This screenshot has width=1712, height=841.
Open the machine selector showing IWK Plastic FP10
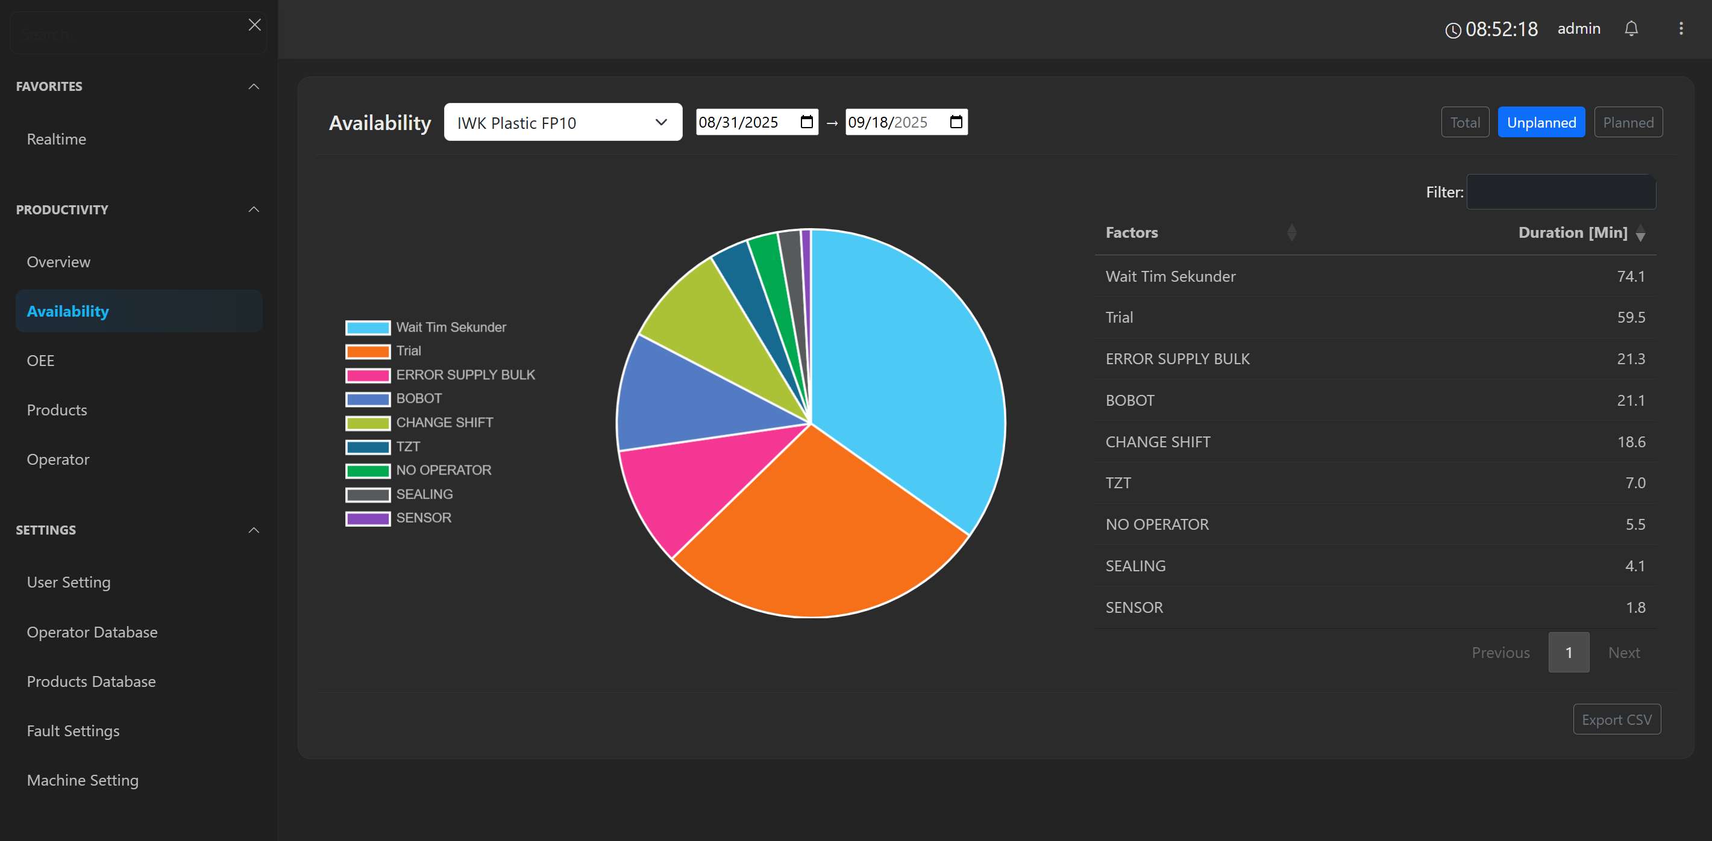click(x=562, y=122)
